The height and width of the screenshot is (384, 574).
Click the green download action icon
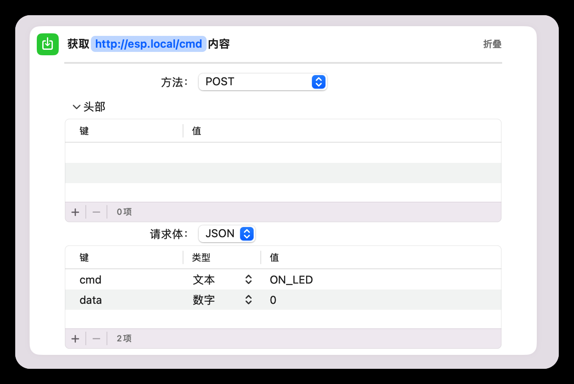point(48,44)
